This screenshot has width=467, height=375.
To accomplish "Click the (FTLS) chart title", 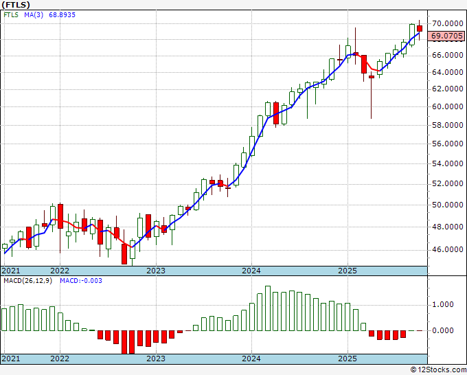I will [x=16, y=5].
